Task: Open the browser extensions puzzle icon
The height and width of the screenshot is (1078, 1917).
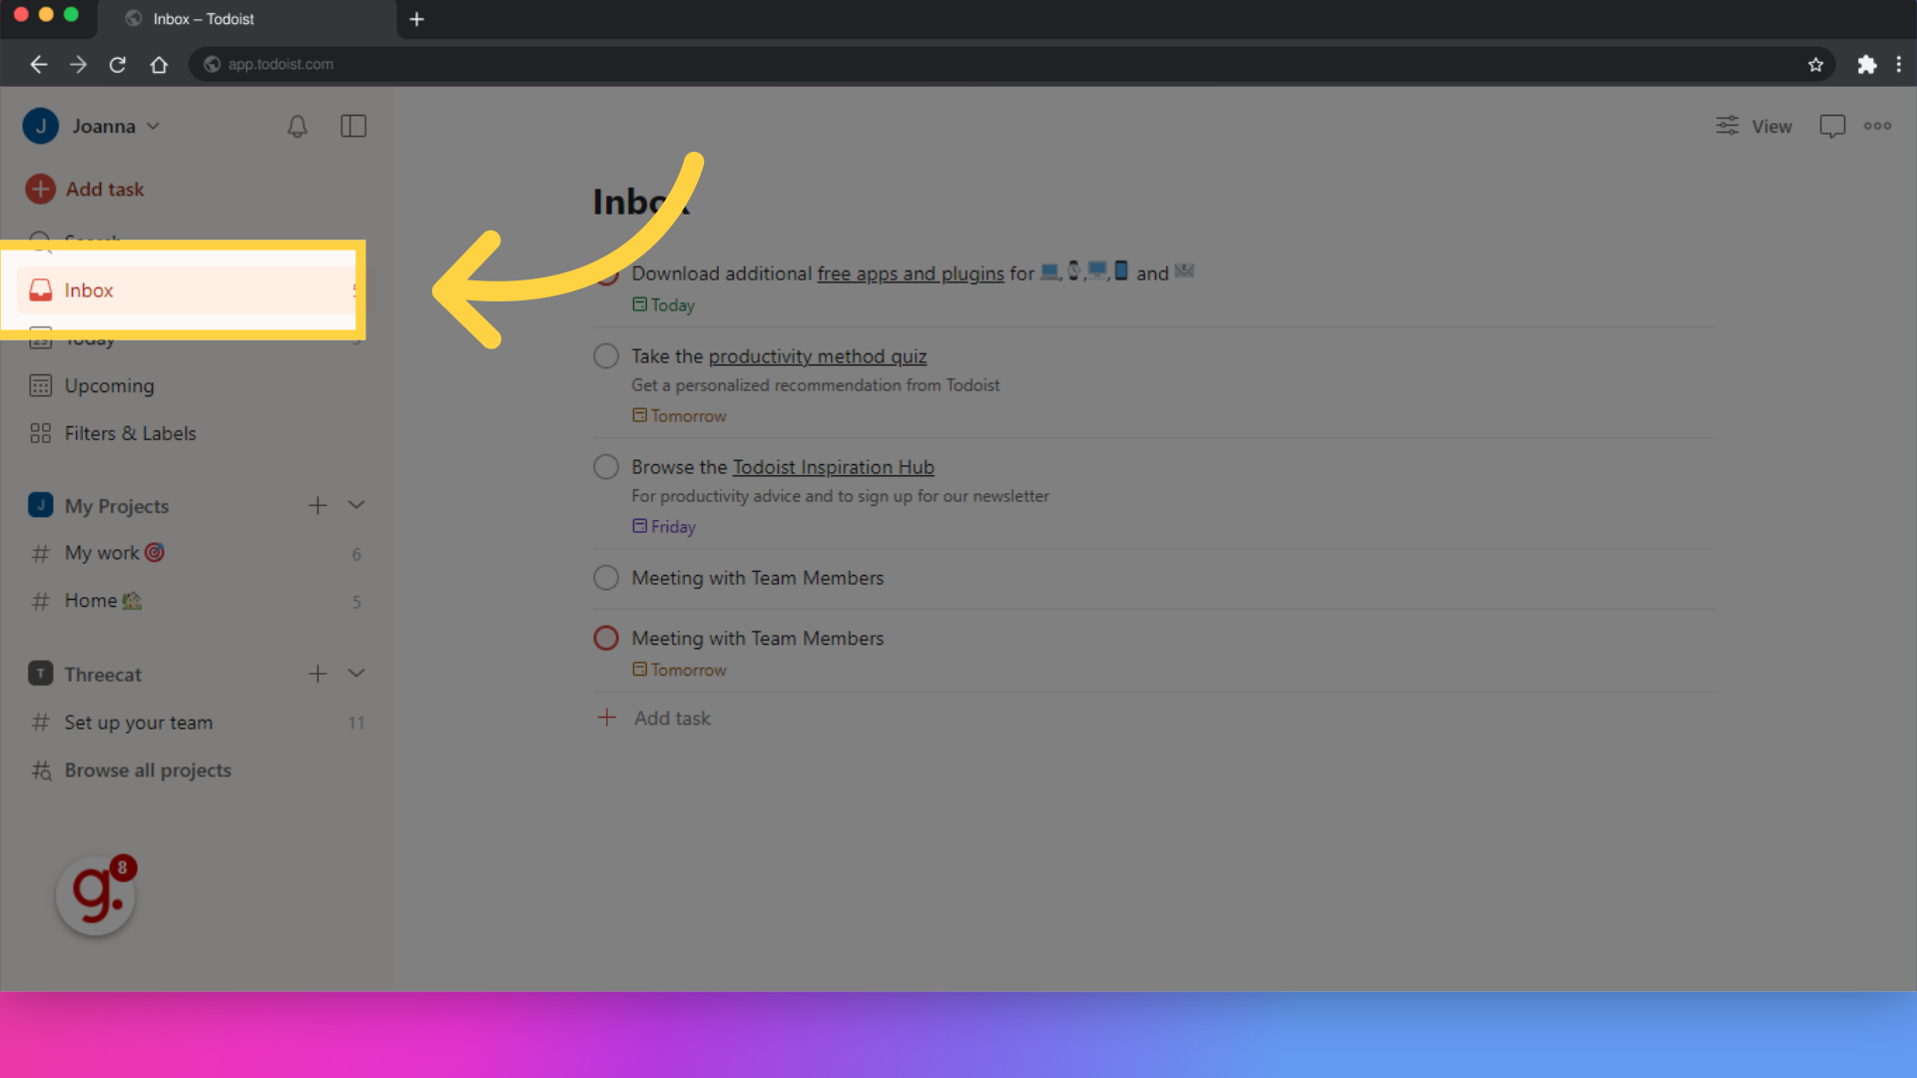Action: coord(1866,65)
